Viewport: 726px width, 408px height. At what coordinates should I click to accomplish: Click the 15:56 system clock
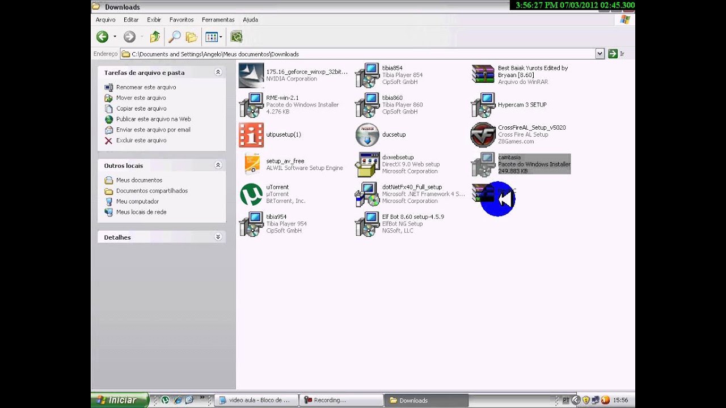[x=620, y=400]
